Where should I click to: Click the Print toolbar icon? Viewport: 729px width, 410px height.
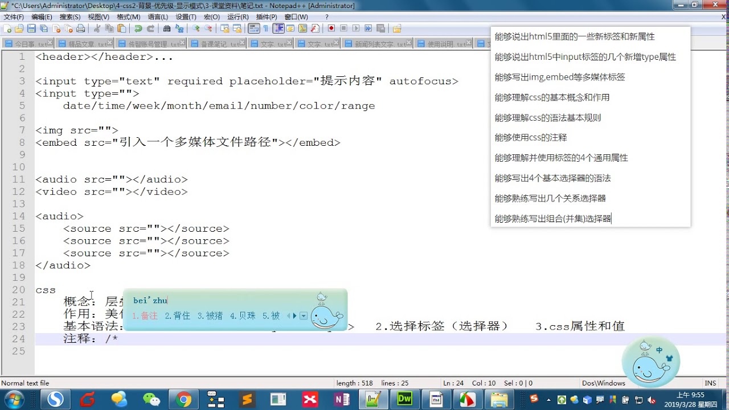(x=80, y=28)
